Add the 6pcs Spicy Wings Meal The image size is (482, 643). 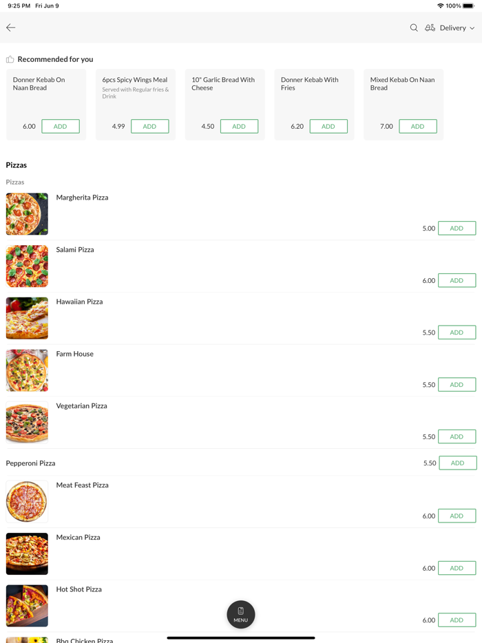[x=149, y=126]
